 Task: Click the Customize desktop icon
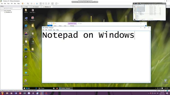tap(32, 19)
